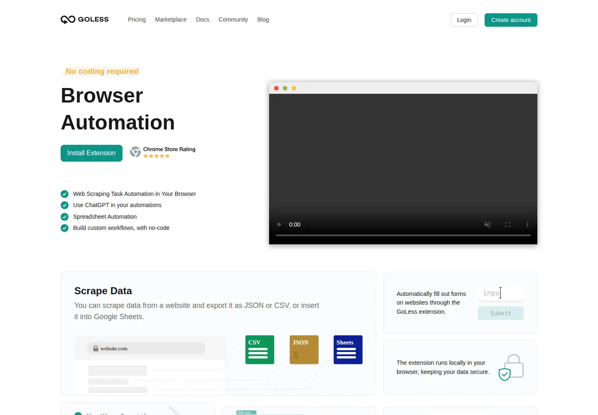Click the Browser Automation headline
This screenshot has height=415, width=598.
click(118, 109)
